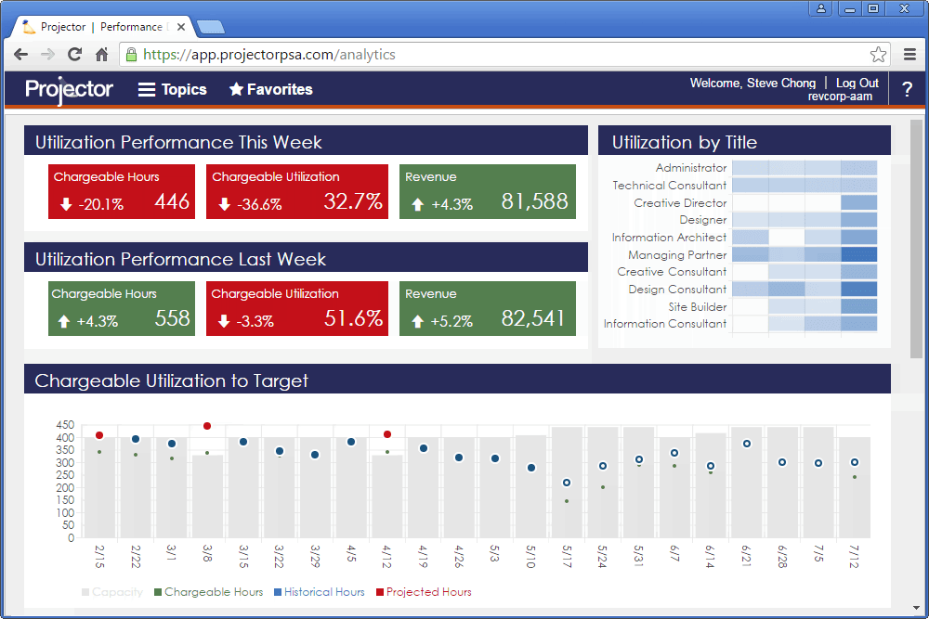Click the Projector logo

[x=69, y=90]
